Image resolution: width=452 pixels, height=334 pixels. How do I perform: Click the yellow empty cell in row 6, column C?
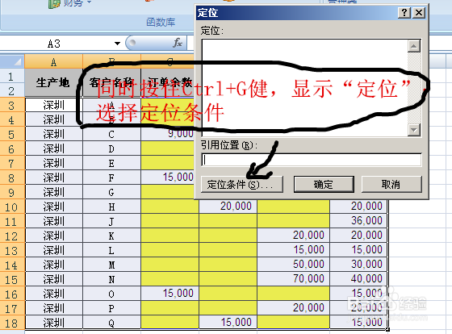pos(168,148)
